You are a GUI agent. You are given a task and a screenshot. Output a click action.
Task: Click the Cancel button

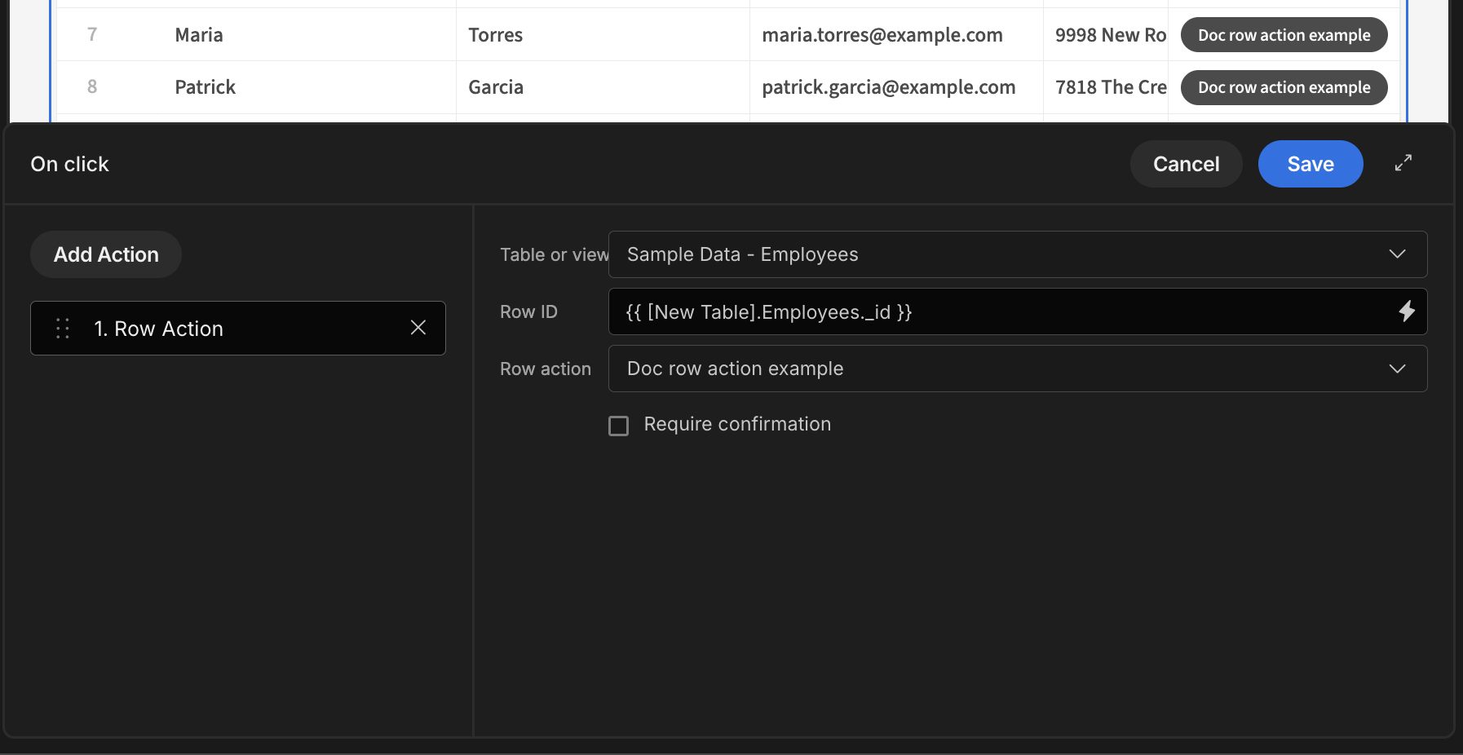point(1186,164)
